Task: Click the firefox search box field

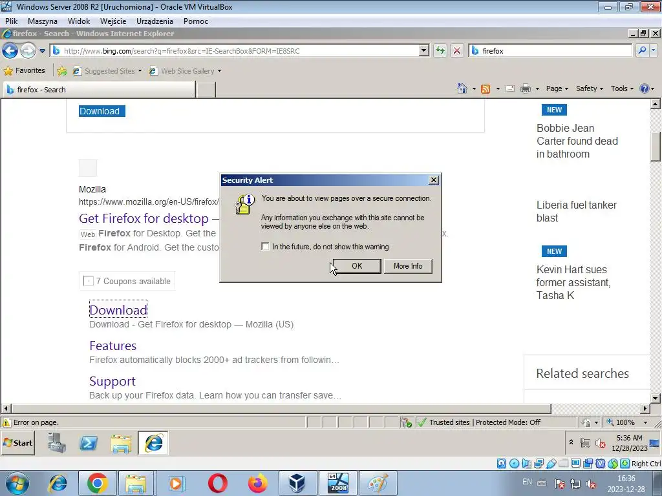Action: pyautogui.click(x=551, y=50)
